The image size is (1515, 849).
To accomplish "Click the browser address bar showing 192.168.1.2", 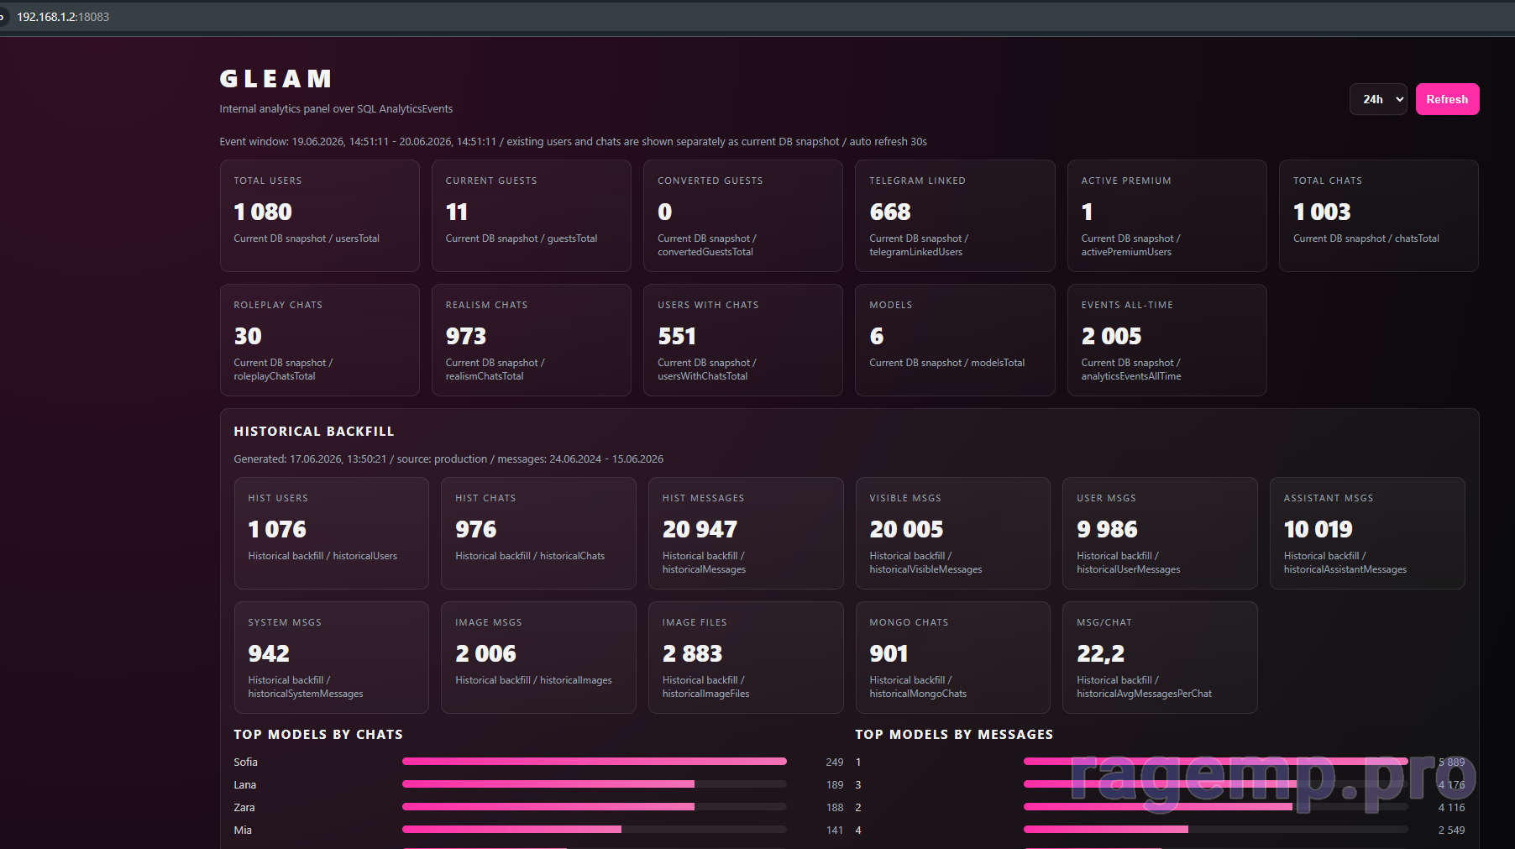I will 63,17.
